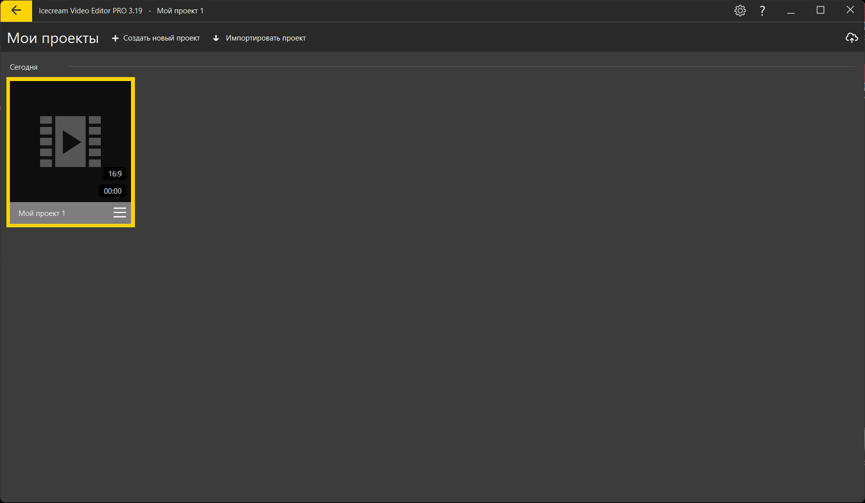The height and width of the screenshot is (503, 865).
Task: Click the 16:9 aspect ratio badge
Action: tap(115, 174)
